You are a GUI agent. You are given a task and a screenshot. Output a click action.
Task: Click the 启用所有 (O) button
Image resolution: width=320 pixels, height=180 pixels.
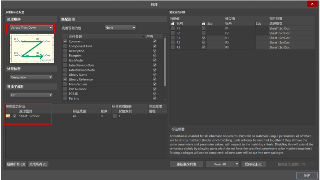point(16,164)
